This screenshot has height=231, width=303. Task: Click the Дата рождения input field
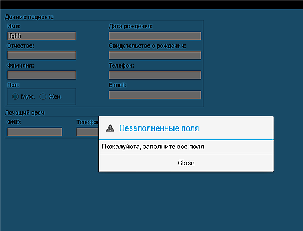tap(155, 36)
